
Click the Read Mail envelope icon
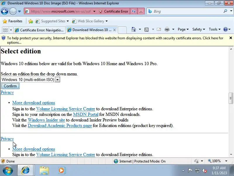[159, 29]
